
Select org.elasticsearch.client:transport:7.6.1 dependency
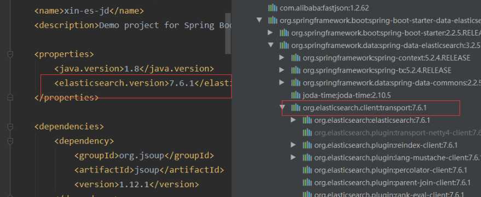tap(365, 108)
